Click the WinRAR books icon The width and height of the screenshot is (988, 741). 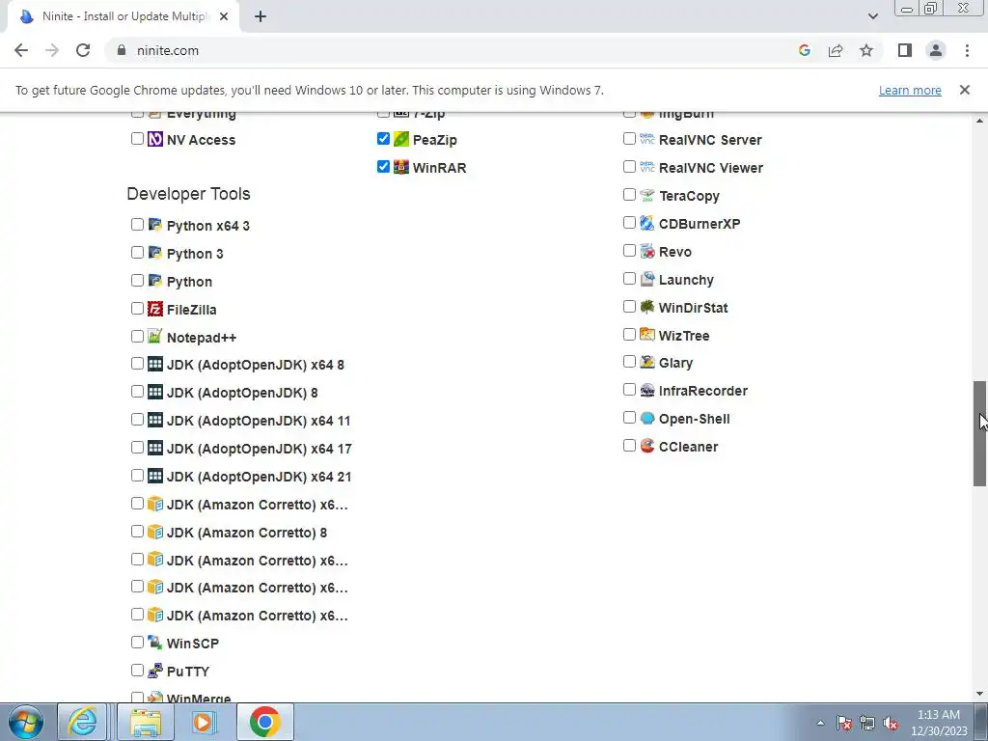(400, 167)
